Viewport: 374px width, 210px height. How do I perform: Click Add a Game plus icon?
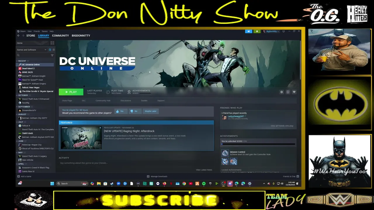click(x=19, y=176)
